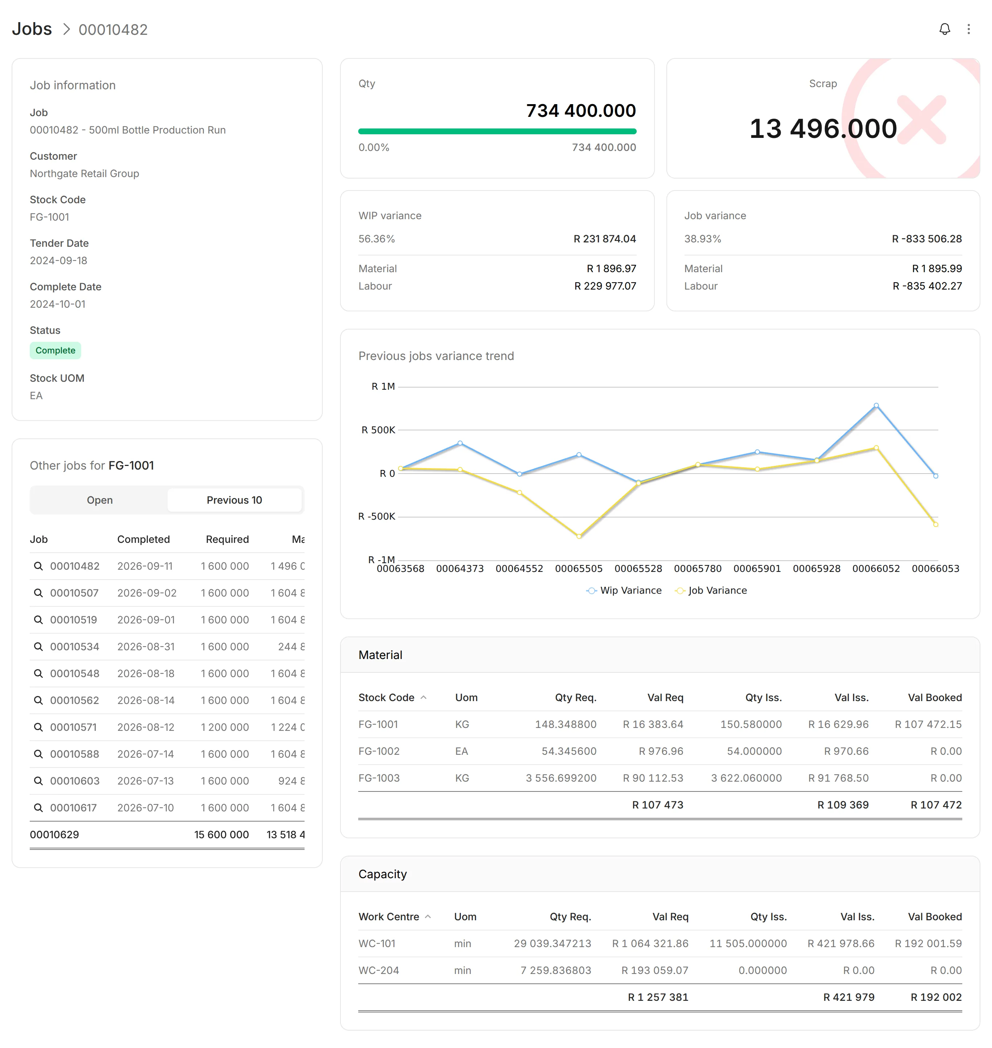Click Val Booked header in Capacity table

click(934, 917)
